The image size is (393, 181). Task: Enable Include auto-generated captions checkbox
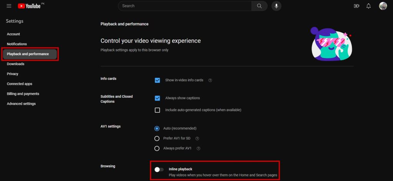point(157,110)
